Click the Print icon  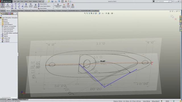tap(56, 1)
